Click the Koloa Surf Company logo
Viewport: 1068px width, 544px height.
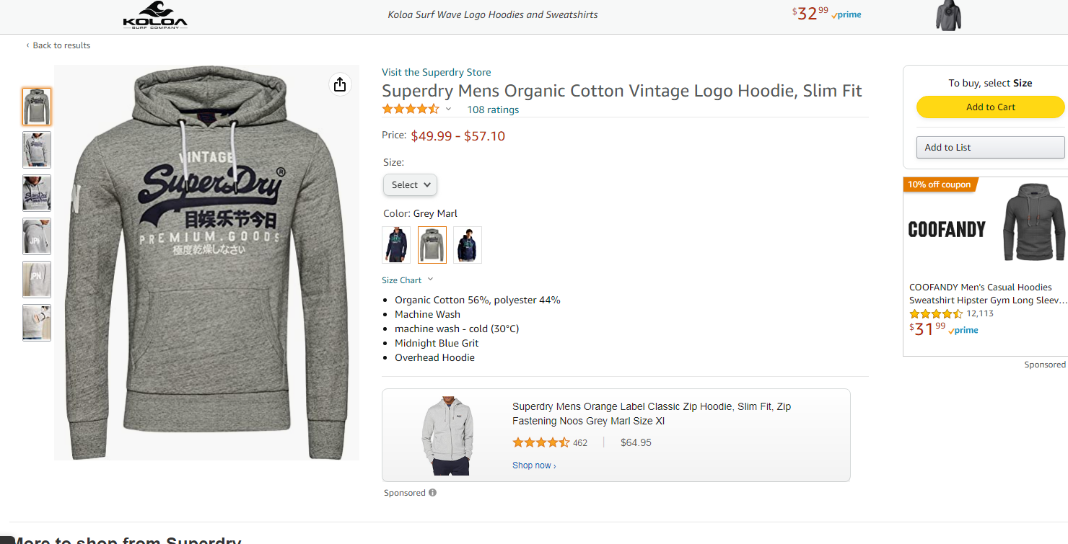(155, 15)
